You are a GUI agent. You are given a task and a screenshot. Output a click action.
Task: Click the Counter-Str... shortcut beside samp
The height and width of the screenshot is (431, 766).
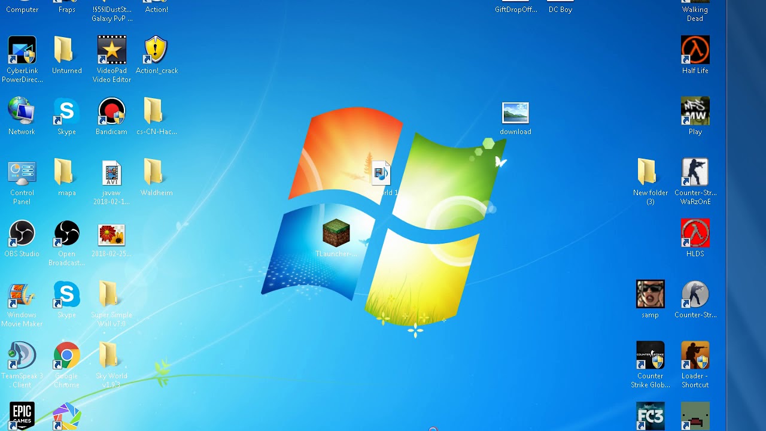695,295
